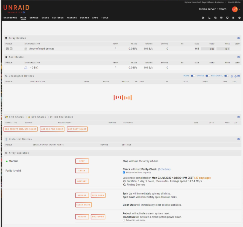Click the Boot Device paw icon
The height and width of the screenshot is (227, 243).
pos(6,57)
